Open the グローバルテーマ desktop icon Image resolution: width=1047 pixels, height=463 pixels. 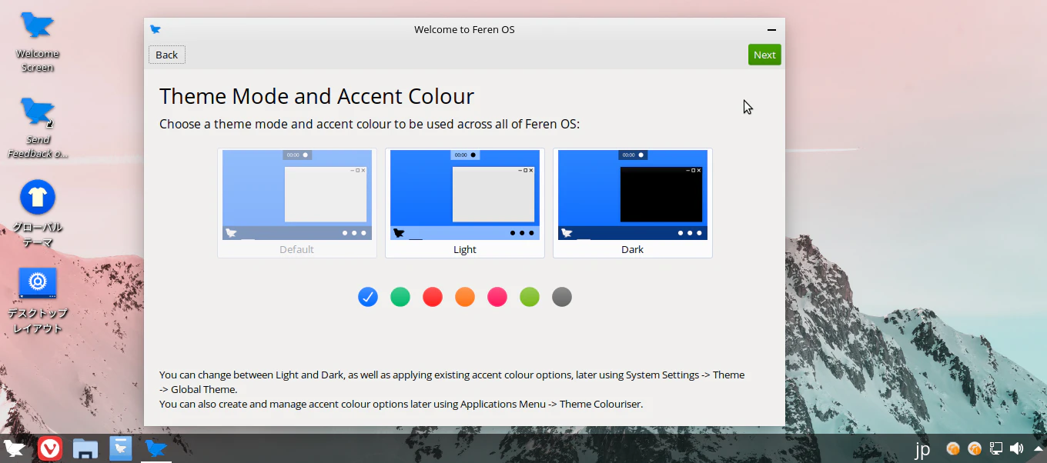click(37, 214)
